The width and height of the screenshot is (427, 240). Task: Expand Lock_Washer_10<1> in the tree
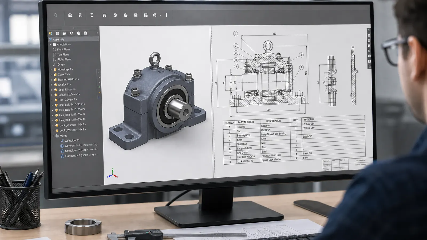click(x=53, y=125)
